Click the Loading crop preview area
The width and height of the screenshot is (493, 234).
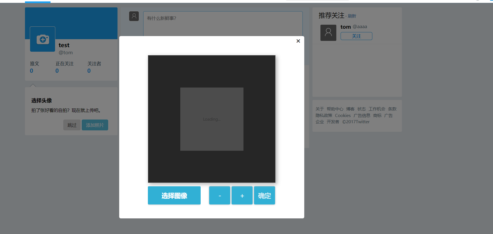212,119
